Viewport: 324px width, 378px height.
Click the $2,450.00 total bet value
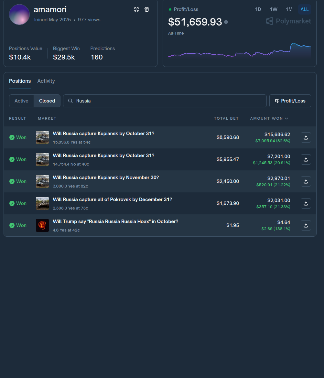[228, 181]
